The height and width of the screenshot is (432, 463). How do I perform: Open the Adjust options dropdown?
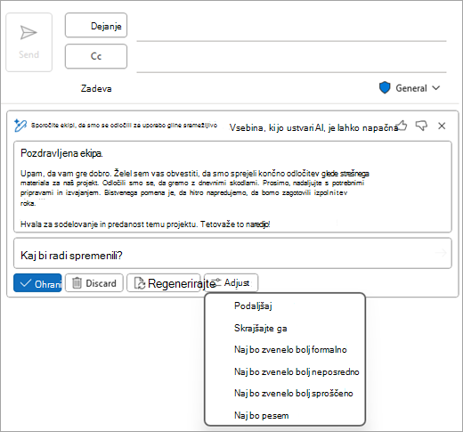[x=231, y=282]
